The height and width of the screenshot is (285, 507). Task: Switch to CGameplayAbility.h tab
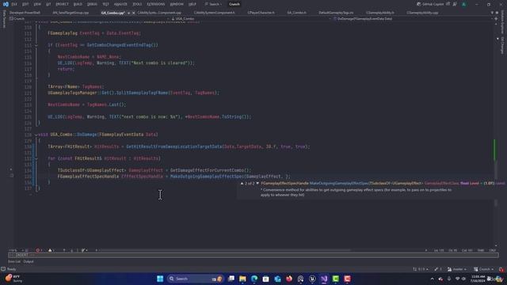pyautogui.click(x=380, y=13)
